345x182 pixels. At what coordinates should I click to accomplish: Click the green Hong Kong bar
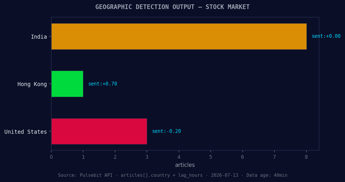tap(67, 84)
